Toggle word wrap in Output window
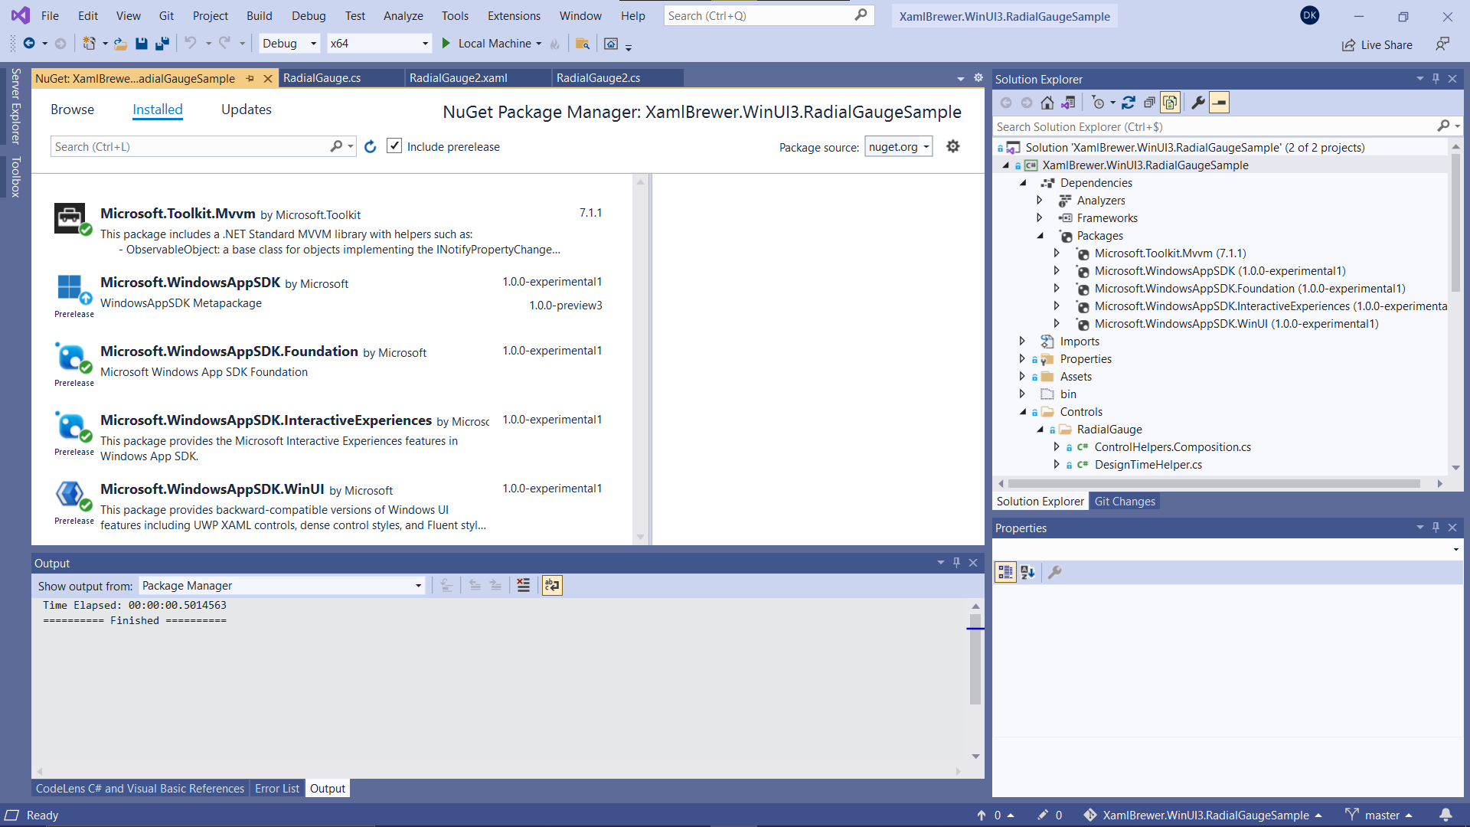 pyautogui.click(x=552, y=586)
